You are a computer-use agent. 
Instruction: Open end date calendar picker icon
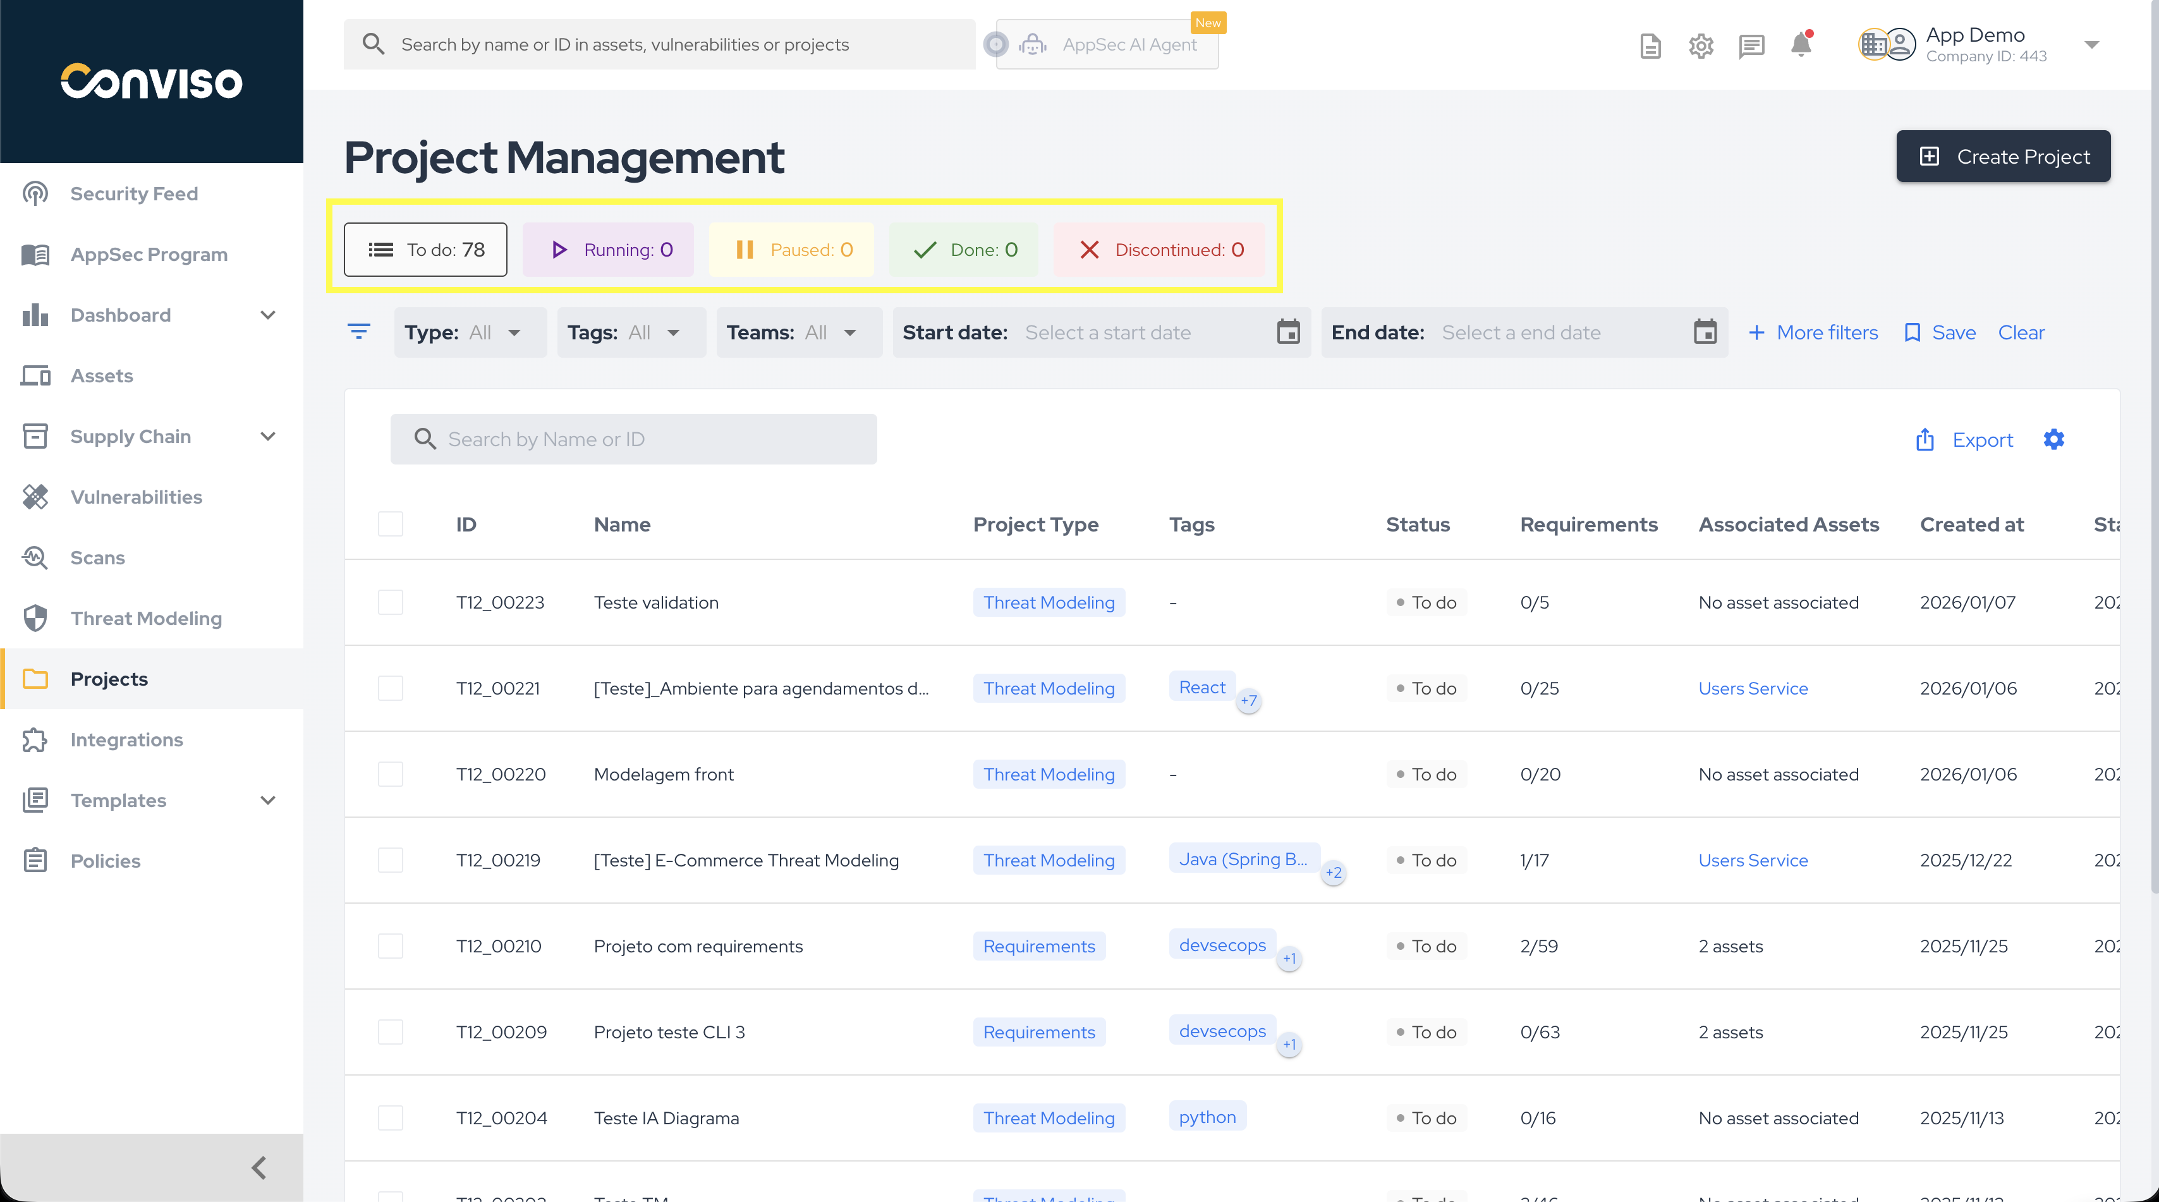point(1705,332)
